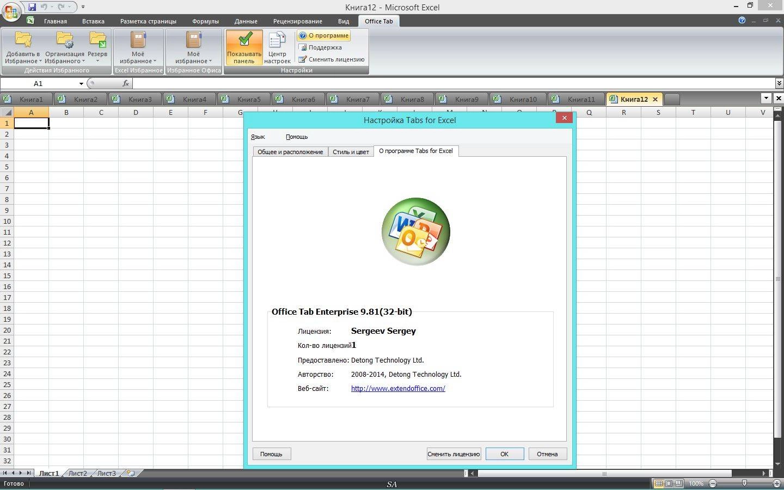Screen dimensions: 784x490
Task: Open Помощь menu in dialog
Action: 297,137
